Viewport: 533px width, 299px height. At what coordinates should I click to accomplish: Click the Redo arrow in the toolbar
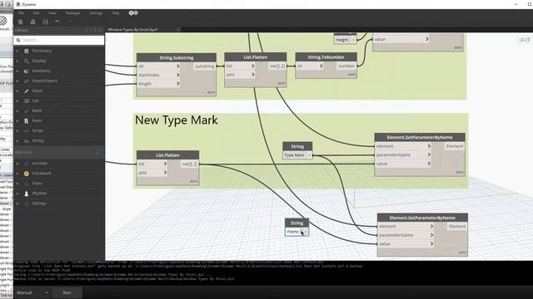[70, 22]
